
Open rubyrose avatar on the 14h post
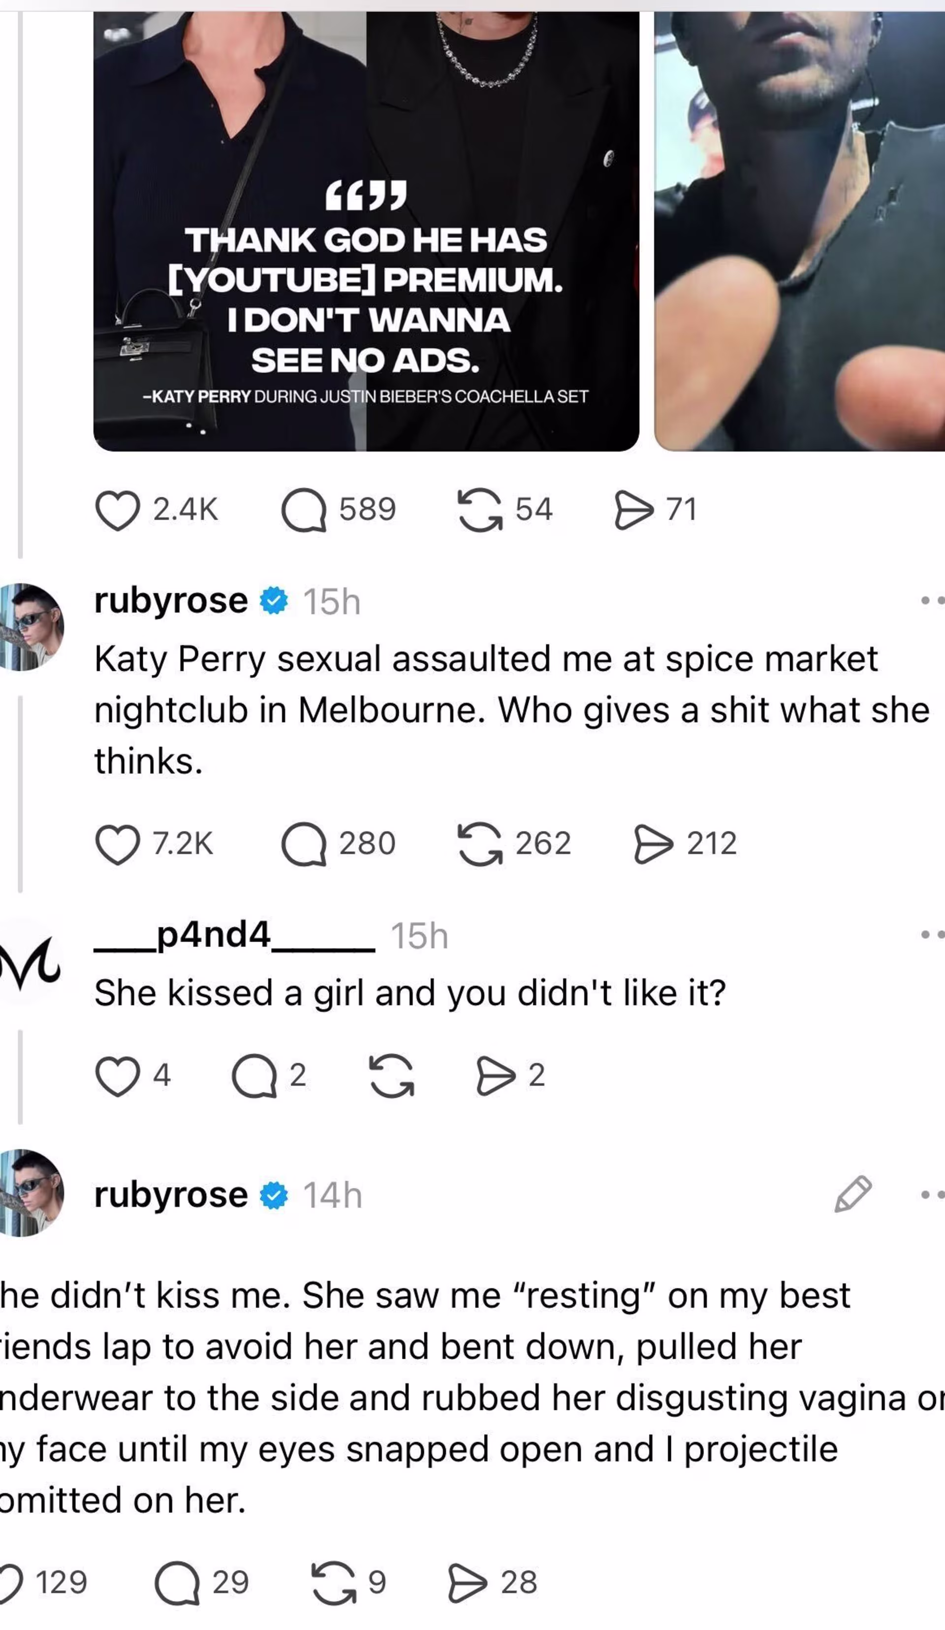[x=31, y=1193]
